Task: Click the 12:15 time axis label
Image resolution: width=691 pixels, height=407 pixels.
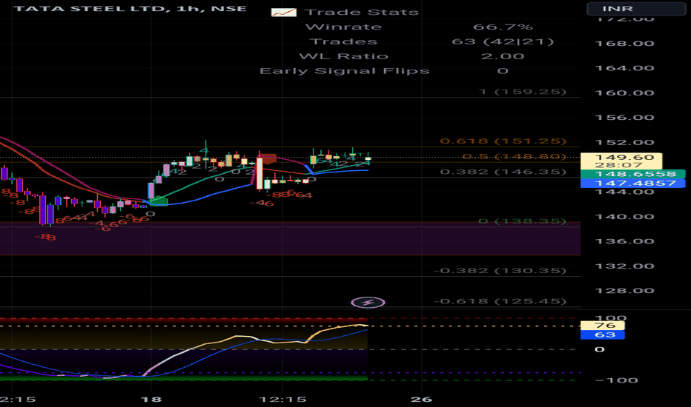Action: click(282, 400)
